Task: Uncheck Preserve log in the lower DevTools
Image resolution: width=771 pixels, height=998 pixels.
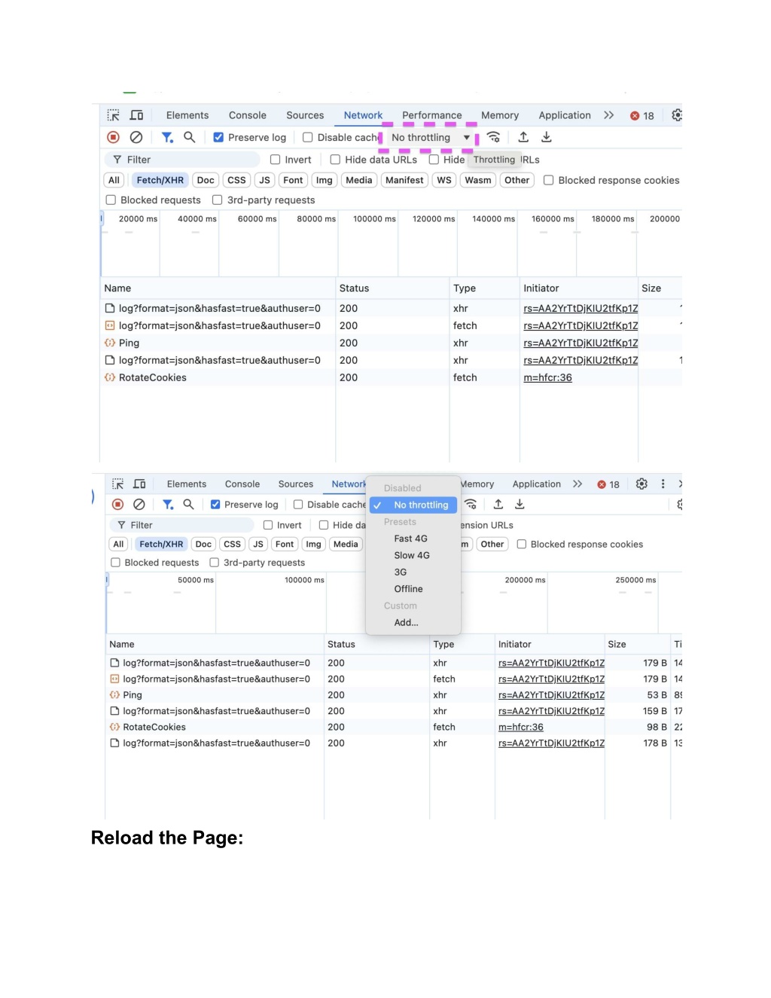Action: [215, 505]
